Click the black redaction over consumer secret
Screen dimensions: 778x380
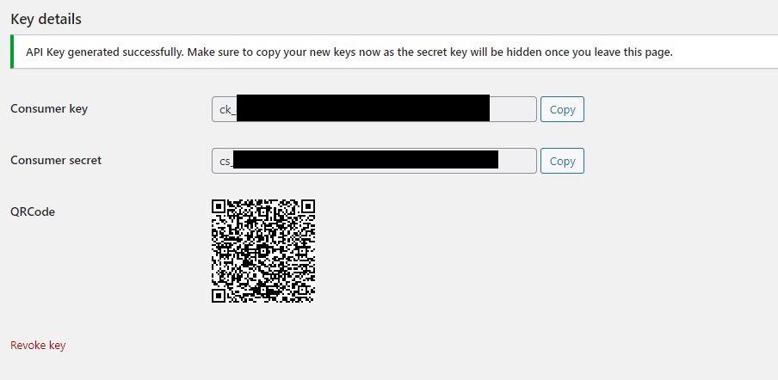coord(366,160)
